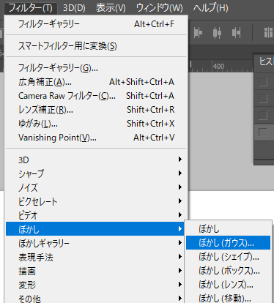The height and width of the screenshot is (303, 274).
Task: Choose ぼかし (移動)... filter
Action: tap(228, 298)
